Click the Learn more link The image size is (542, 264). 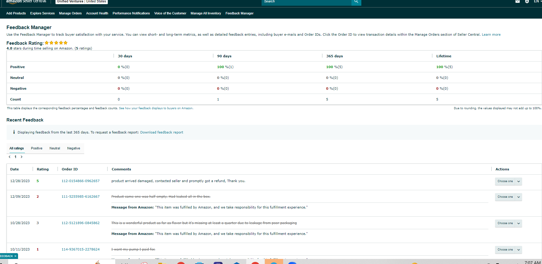click(491, 34)
